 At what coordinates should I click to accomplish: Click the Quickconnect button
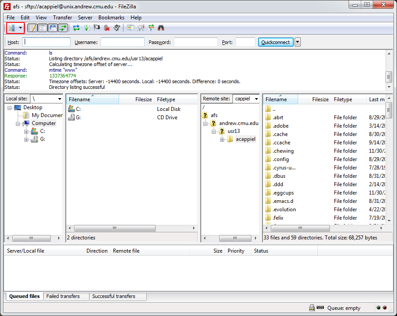coord(275,42)
